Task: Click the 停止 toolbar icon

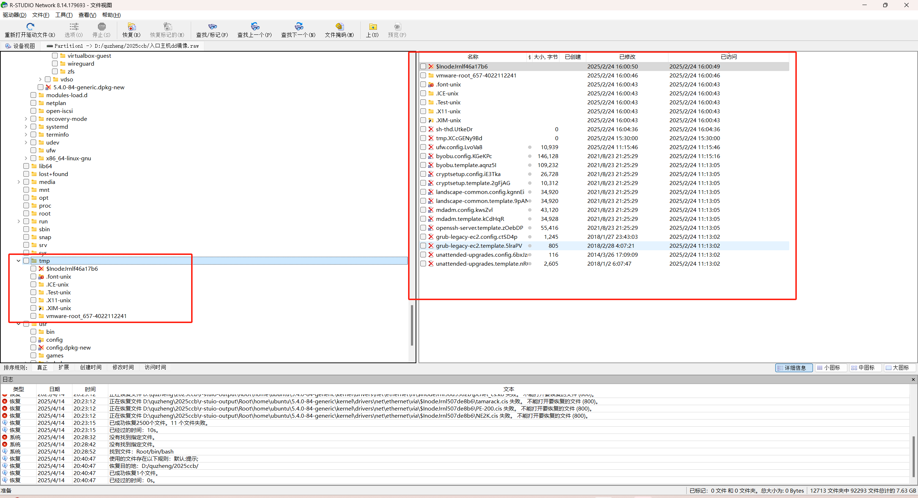Action: [102, 27]
